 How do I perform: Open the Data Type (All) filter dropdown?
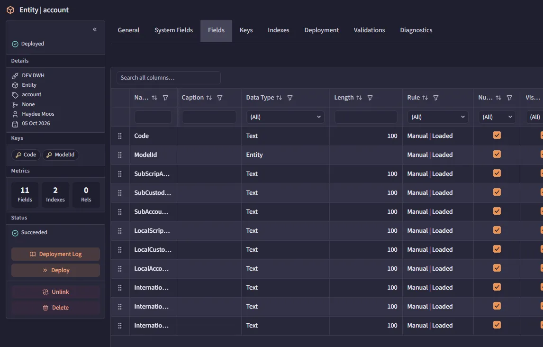pos(285,117)
